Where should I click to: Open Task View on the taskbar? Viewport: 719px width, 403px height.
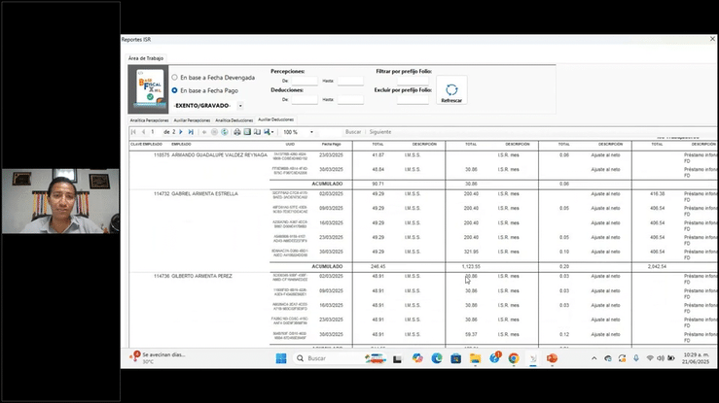pyautogui.click(x=397, y=359)
